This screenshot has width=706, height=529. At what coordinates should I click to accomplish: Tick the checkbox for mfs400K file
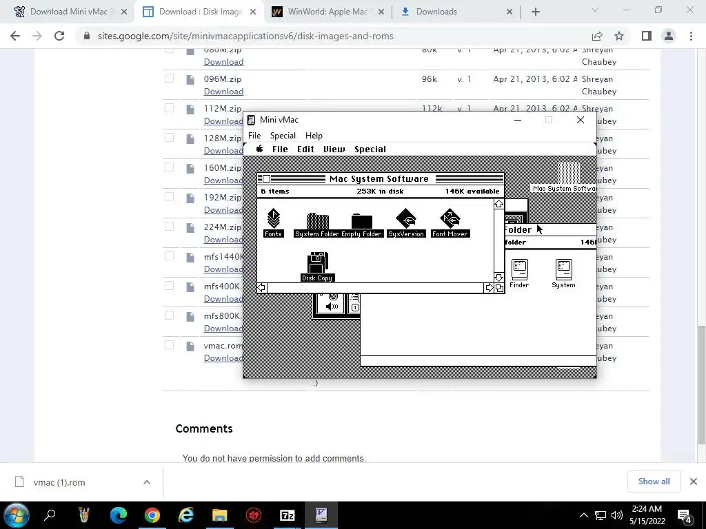pos(170,286)
